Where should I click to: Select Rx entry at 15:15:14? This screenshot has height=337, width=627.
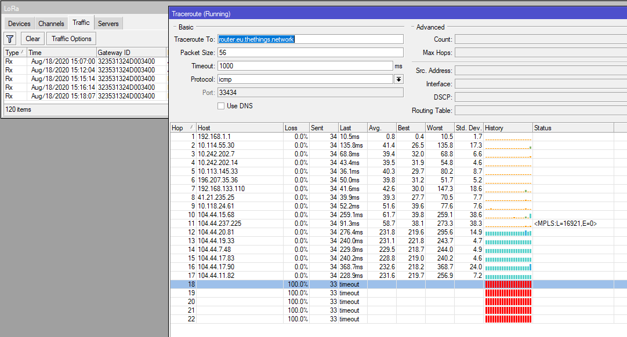85,79
